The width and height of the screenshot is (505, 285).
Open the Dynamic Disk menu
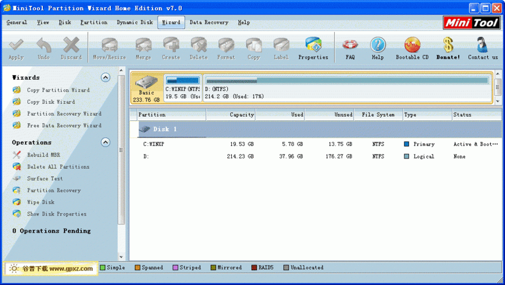(x=135, y=22)
